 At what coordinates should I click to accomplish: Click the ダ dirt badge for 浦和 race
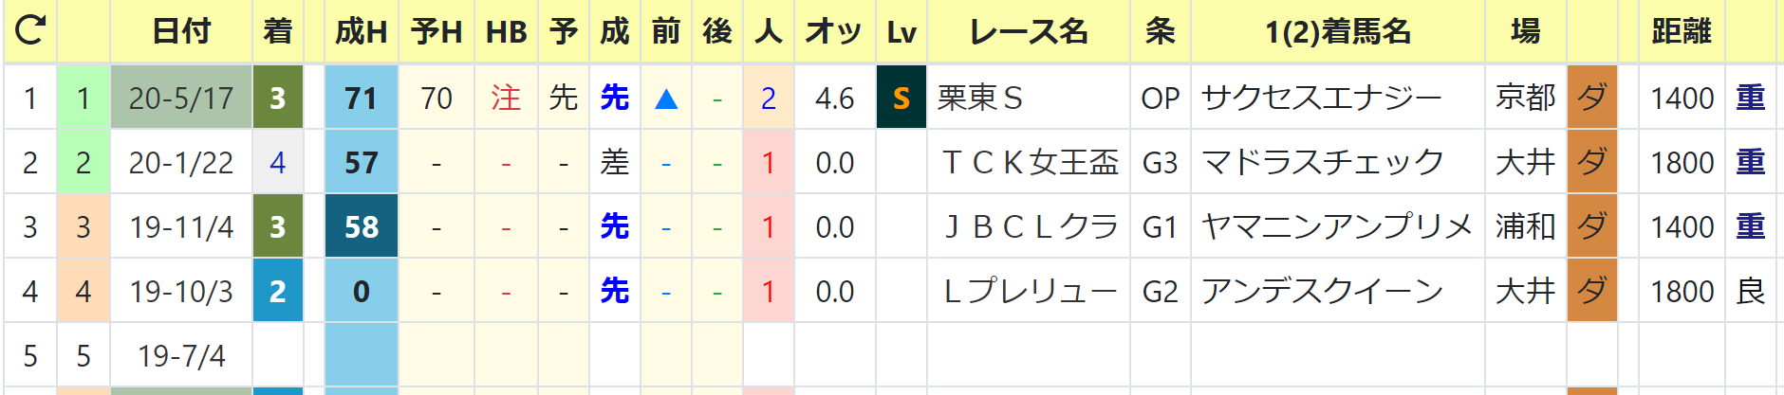point(1591,226)
